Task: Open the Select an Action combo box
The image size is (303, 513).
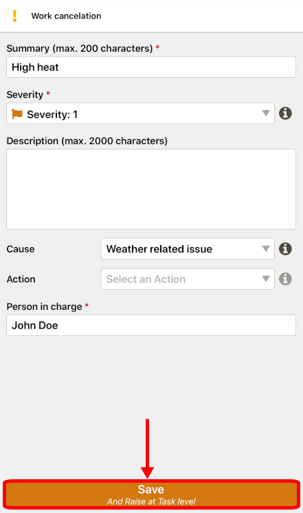Action: (x=188, y=279)
